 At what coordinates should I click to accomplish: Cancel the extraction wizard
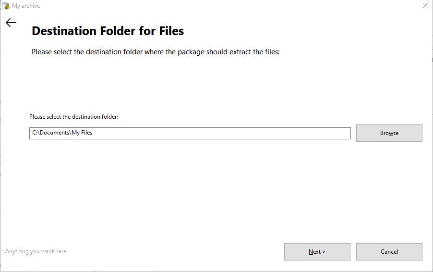click(x=389, y=252)
